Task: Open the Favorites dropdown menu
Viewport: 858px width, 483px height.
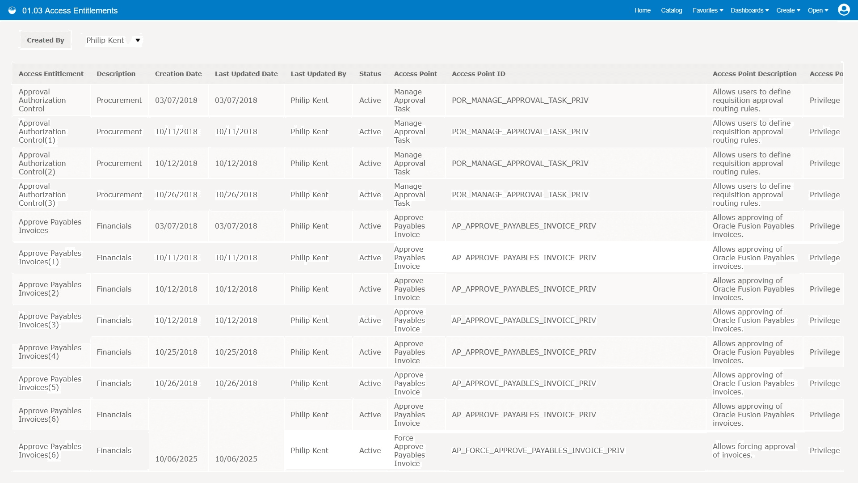Action: pos(708,10)
